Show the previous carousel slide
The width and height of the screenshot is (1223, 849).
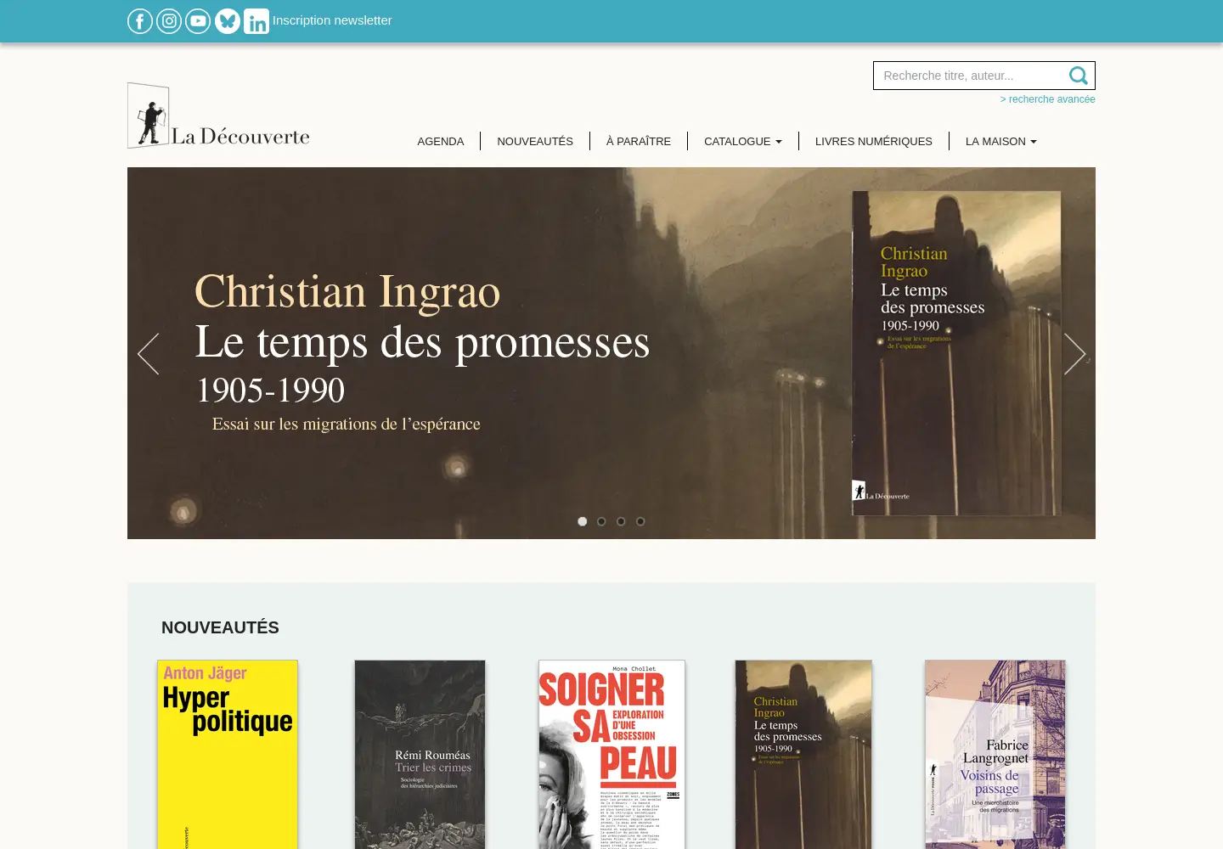[148, 353]
